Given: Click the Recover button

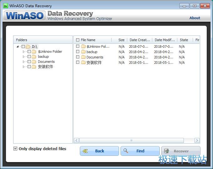Looking at the screenshot, I should point(181,151).
